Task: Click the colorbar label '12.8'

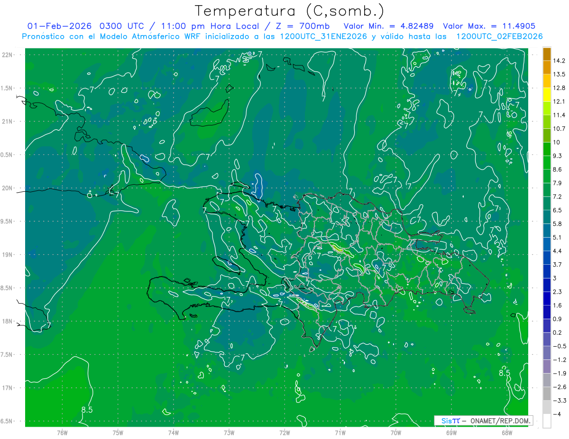Action: click(x=559, y=88)
